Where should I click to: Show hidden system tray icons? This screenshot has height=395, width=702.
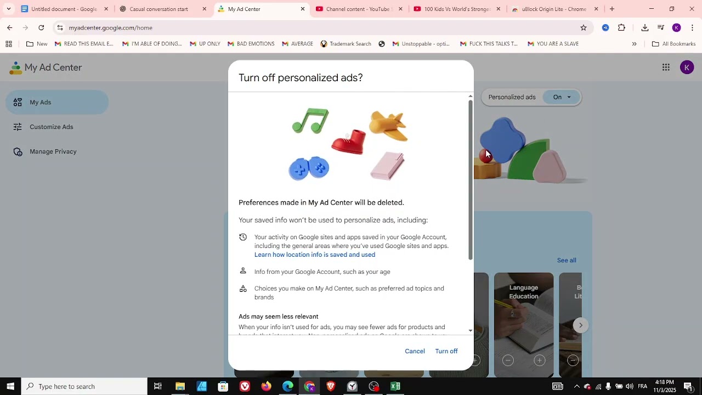coord(576,386)
